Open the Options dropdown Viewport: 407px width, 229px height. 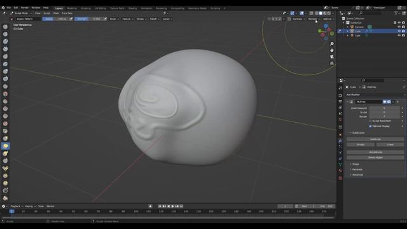[x=328, y=19]
